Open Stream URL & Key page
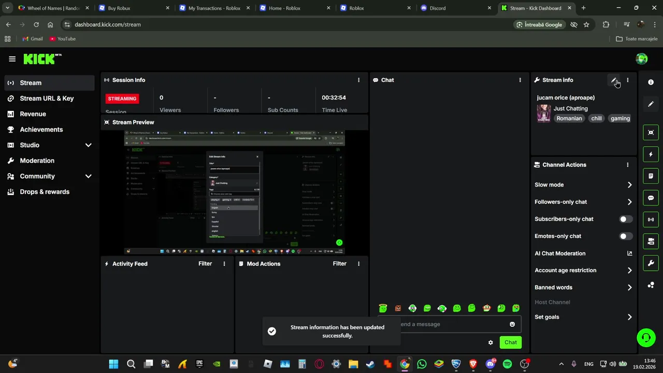The width and height of the screenshot is (663, 373). pos(50,98)
